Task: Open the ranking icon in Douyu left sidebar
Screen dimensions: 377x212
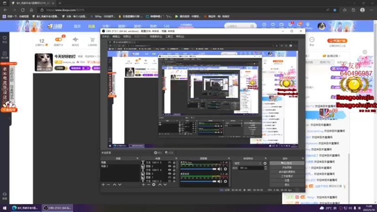Action: point(5,54)
